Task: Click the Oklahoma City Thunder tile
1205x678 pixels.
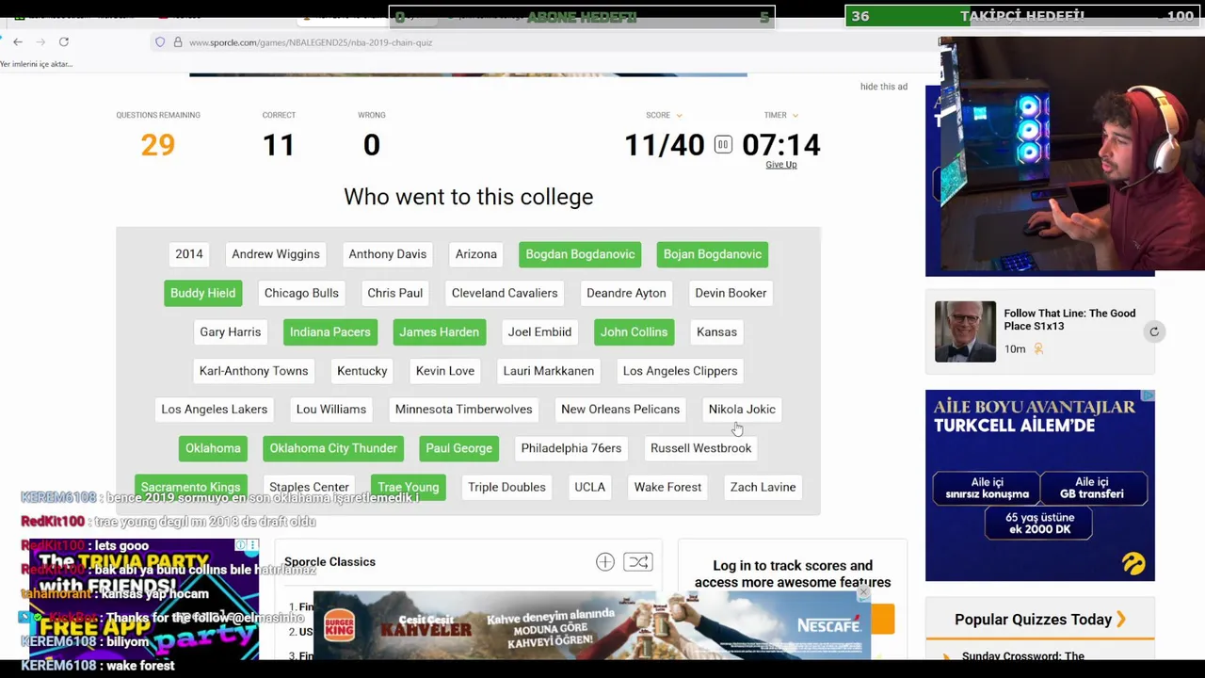Action: point(333,448)
